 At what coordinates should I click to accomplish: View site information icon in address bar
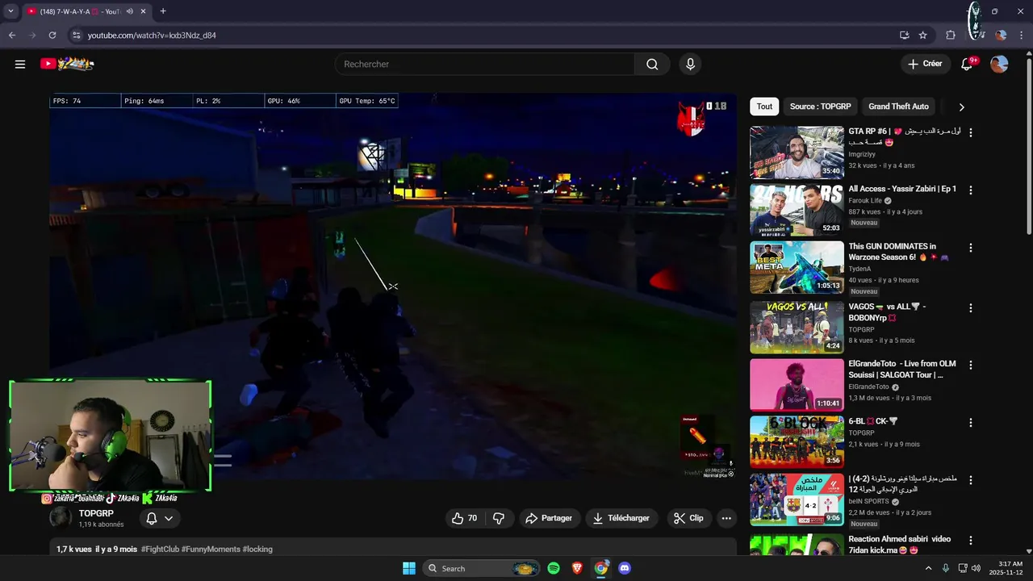pyautogui.click(x=77, y=36)
